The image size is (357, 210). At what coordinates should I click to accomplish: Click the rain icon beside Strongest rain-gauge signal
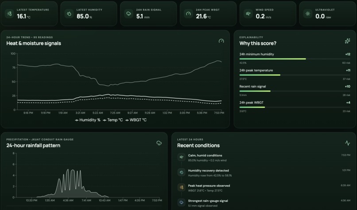182,202
